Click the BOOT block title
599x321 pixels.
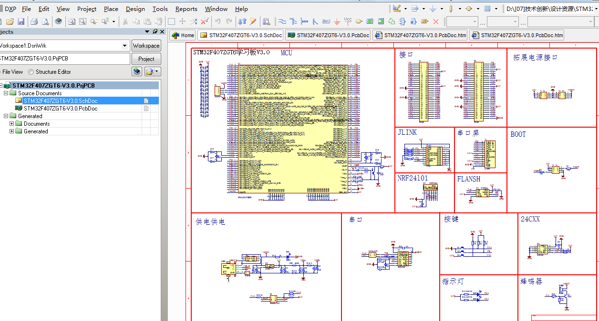(x=518, y=134)
